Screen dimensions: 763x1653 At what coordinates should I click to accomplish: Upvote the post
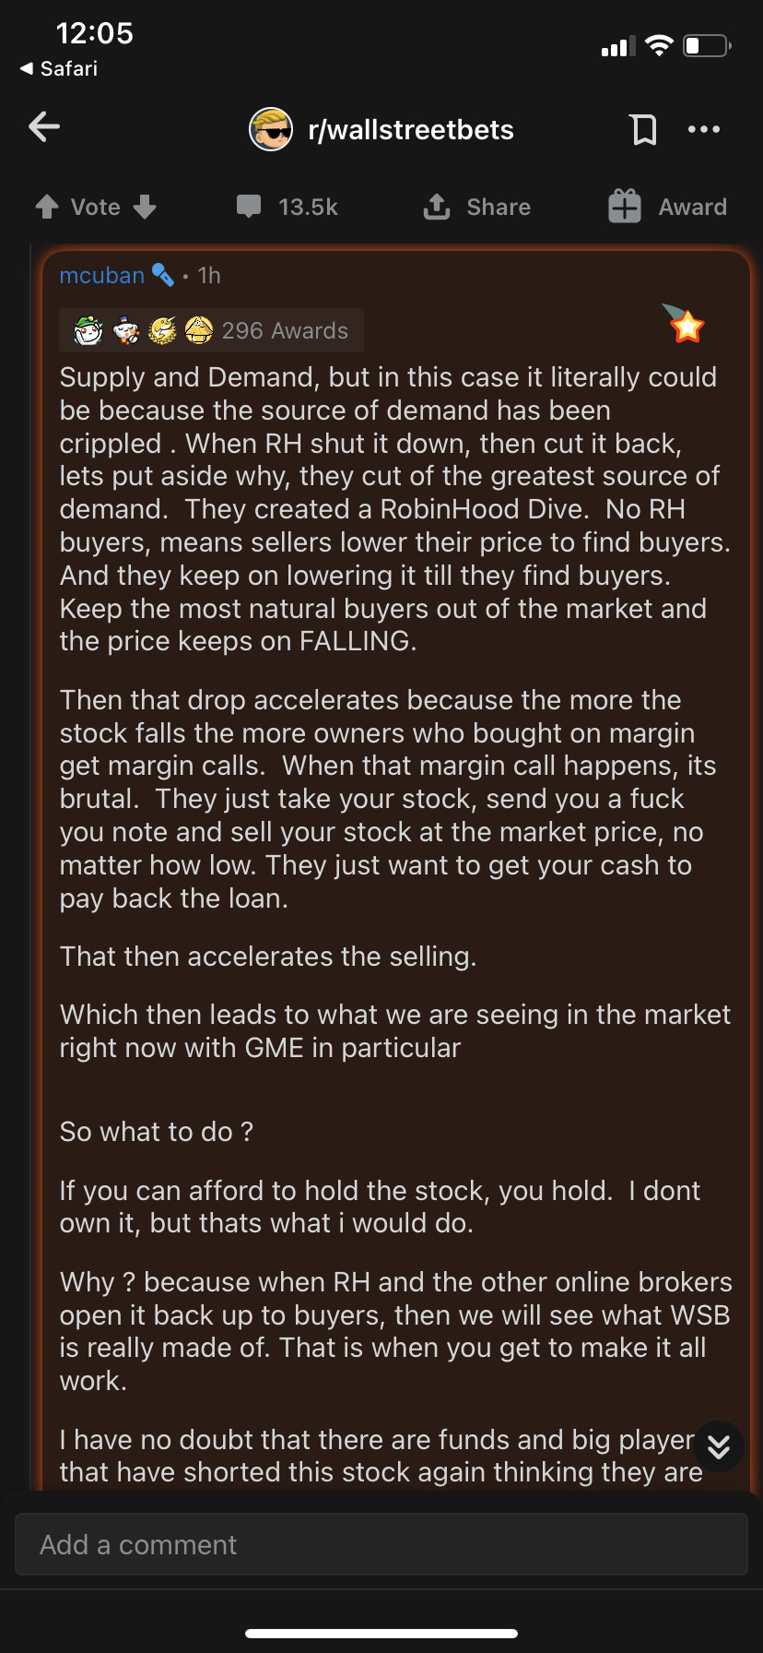pyautogui.click(x=47, y=207)
